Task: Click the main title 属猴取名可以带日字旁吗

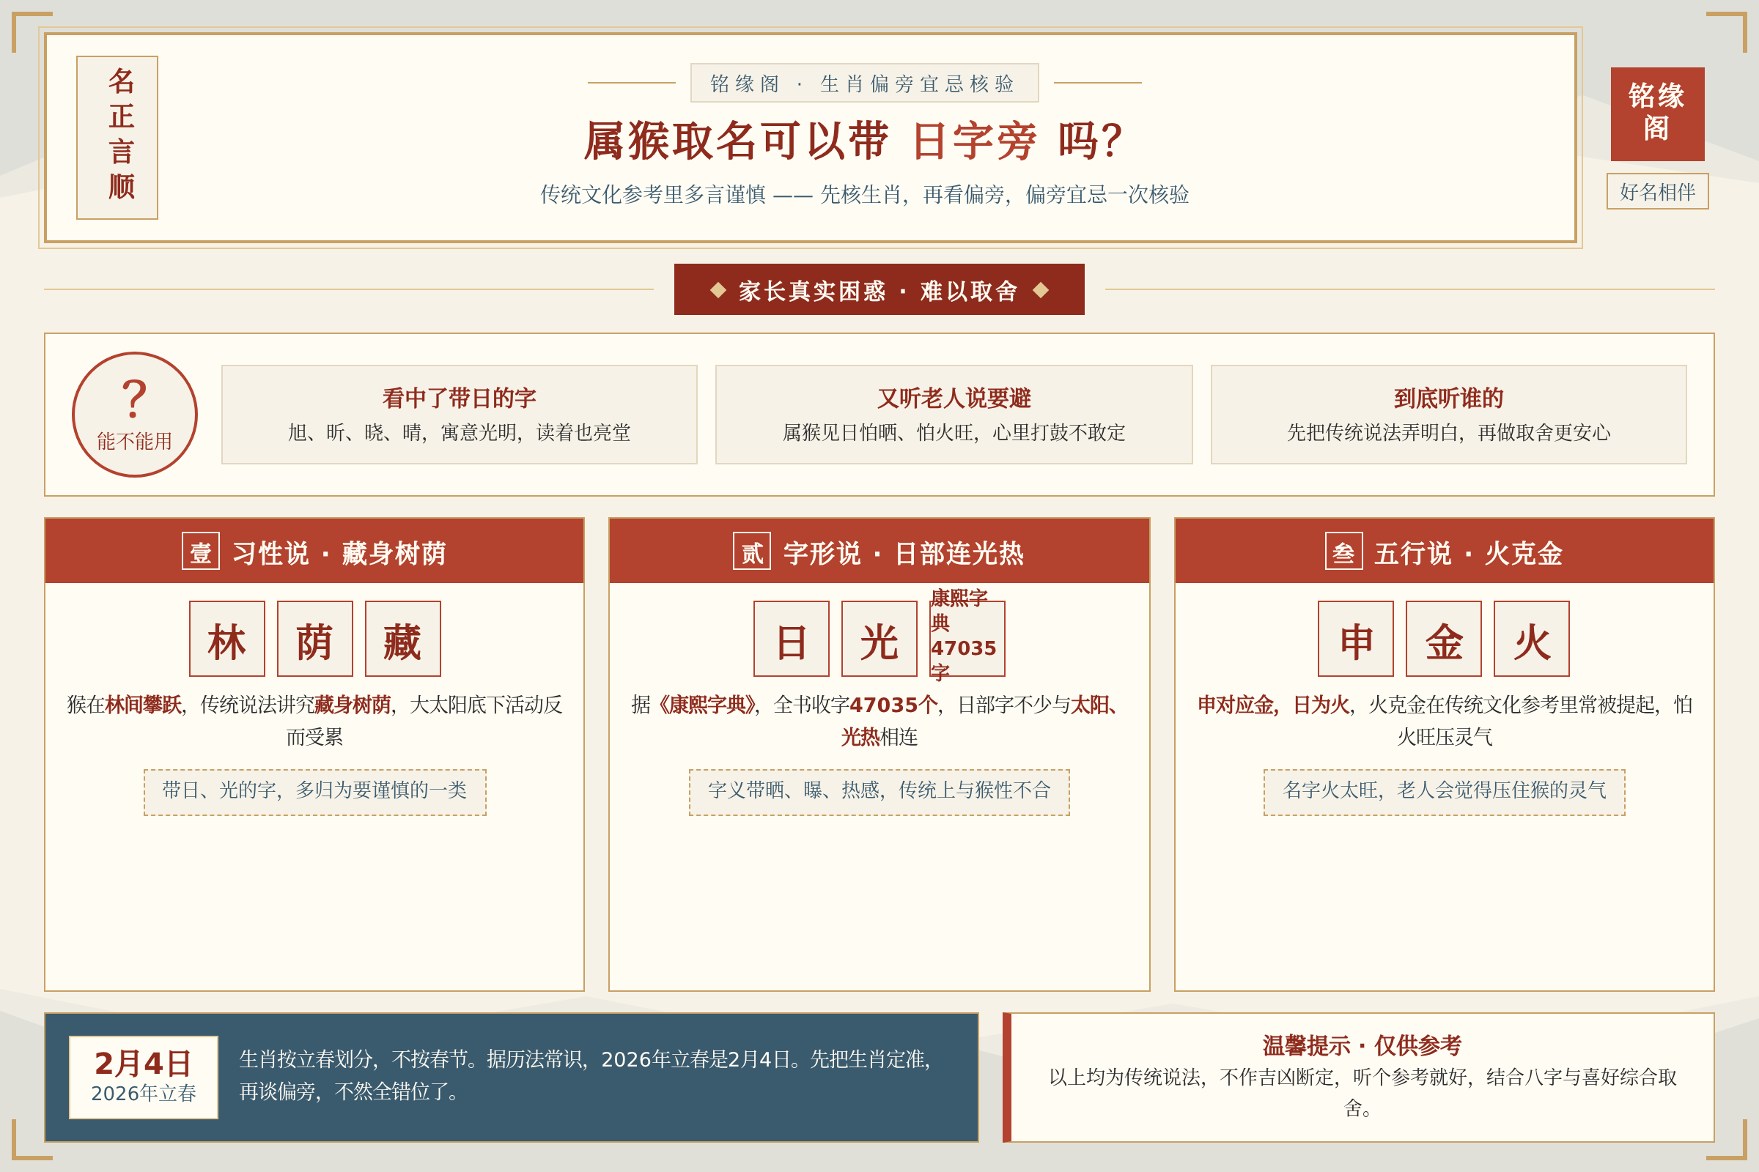Action: 853,141
